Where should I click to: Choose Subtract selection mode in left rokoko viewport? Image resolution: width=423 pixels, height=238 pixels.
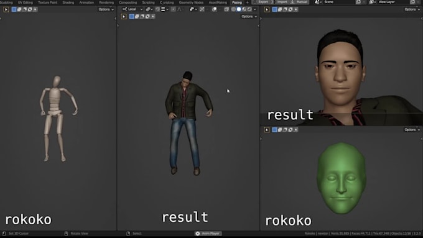coord(24,9)
